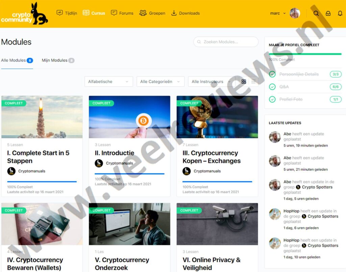Open the messages inbox icon
Screen dimensions: 346x272
click(x=328, y=13)
